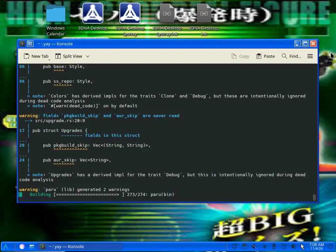The image size is (336, 252).
Task: Minimize the Konsole window
Action: click(297, 44)
